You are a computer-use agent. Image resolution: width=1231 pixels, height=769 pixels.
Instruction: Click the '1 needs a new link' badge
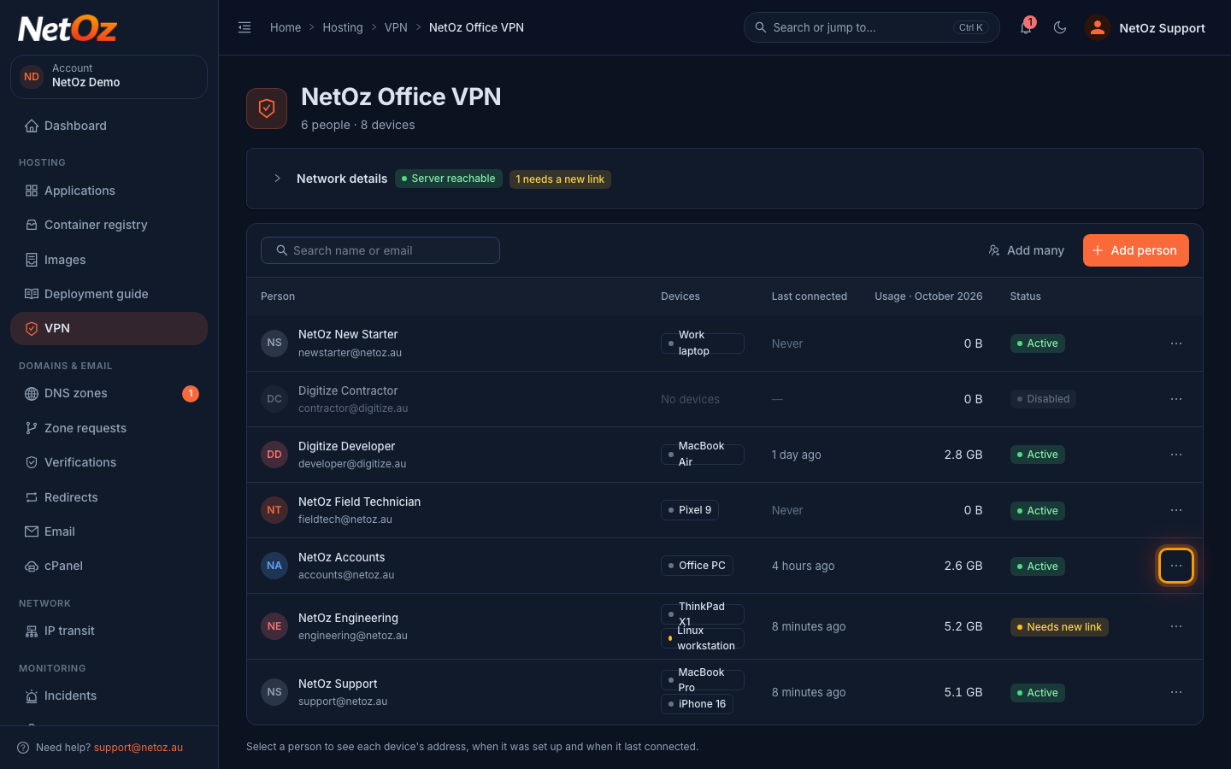point(560,179)
